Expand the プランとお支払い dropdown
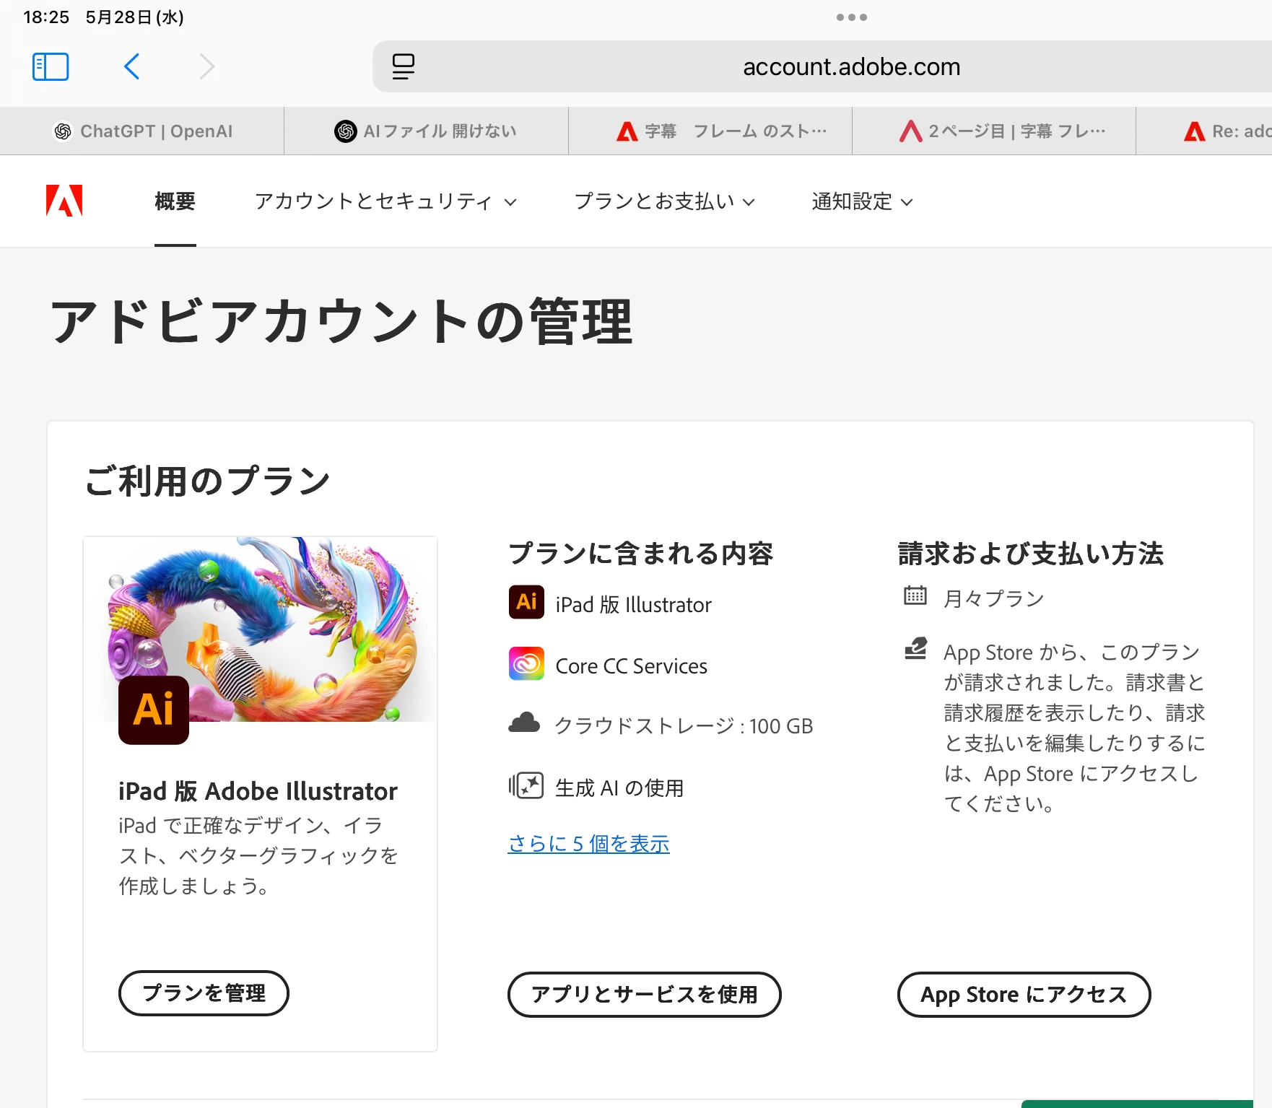Image resolution: width=1272 pixels, height=1108 pixels. point(664,201)
